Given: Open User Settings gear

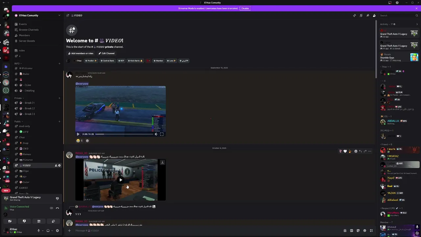Looking at the screenshot, I should pos(57,230).
